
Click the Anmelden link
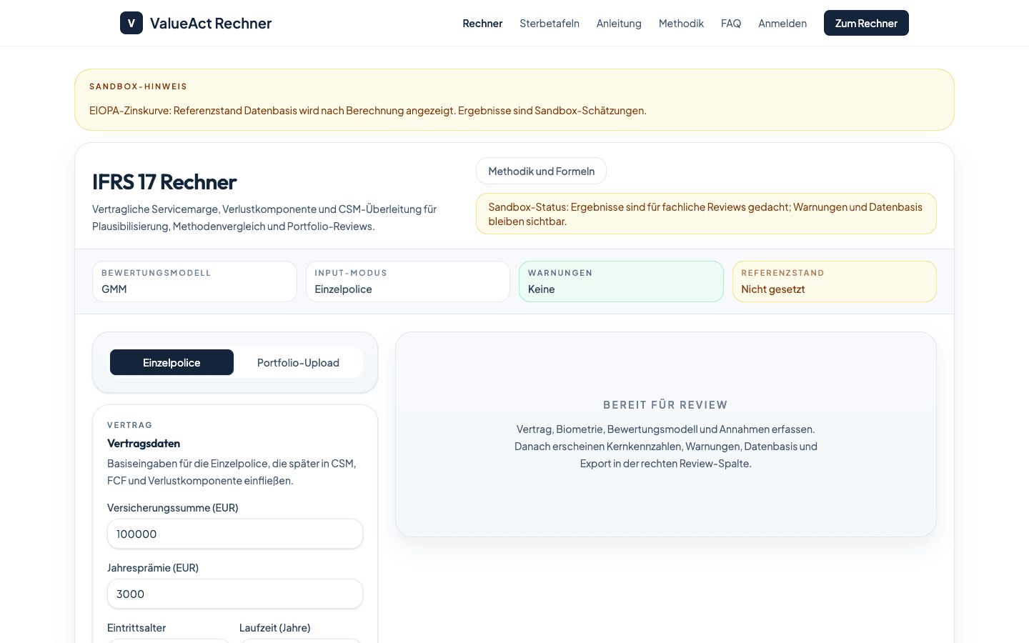[x=782, y=24]
